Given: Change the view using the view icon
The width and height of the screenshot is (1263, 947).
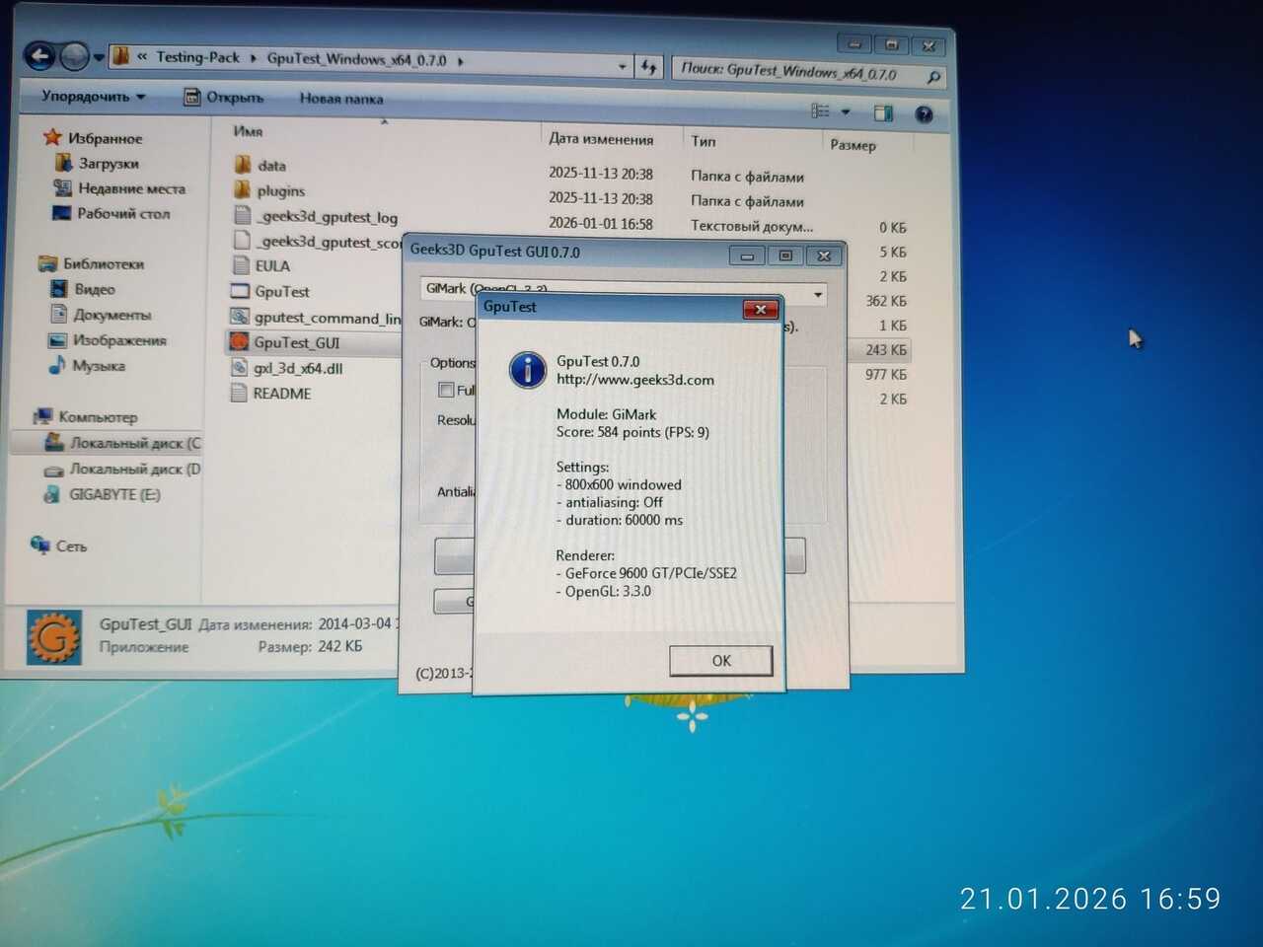Looking at the screenshot, I should coord(820,111).
